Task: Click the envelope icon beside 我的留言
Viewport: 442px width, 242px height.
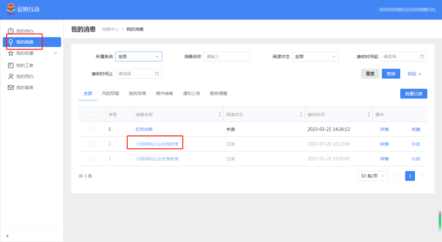Action: [11, 88]
